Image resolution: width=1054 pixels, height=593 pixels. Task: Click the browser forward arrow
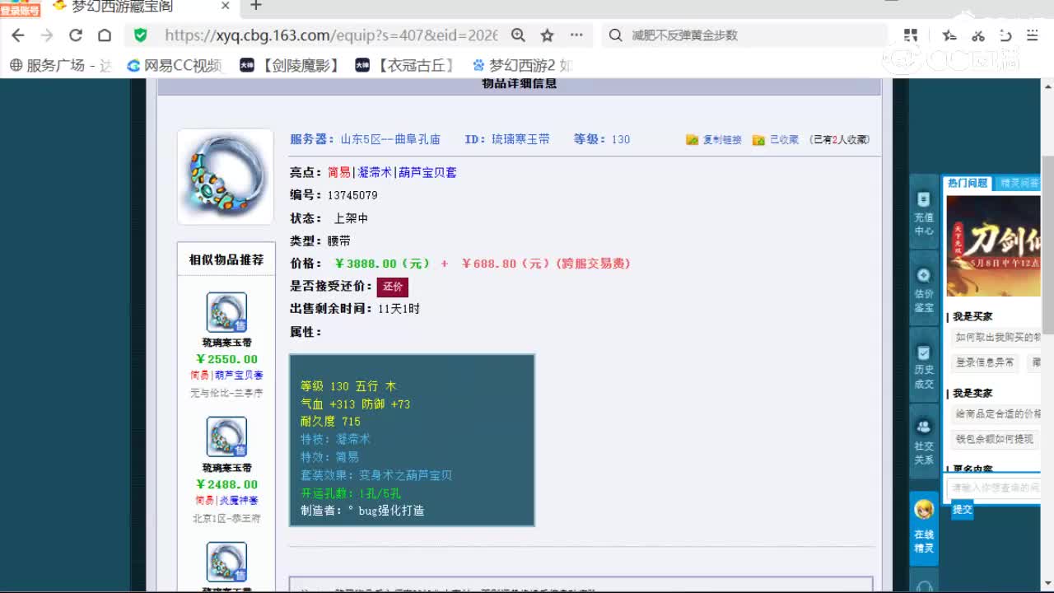tap(47, 35)
